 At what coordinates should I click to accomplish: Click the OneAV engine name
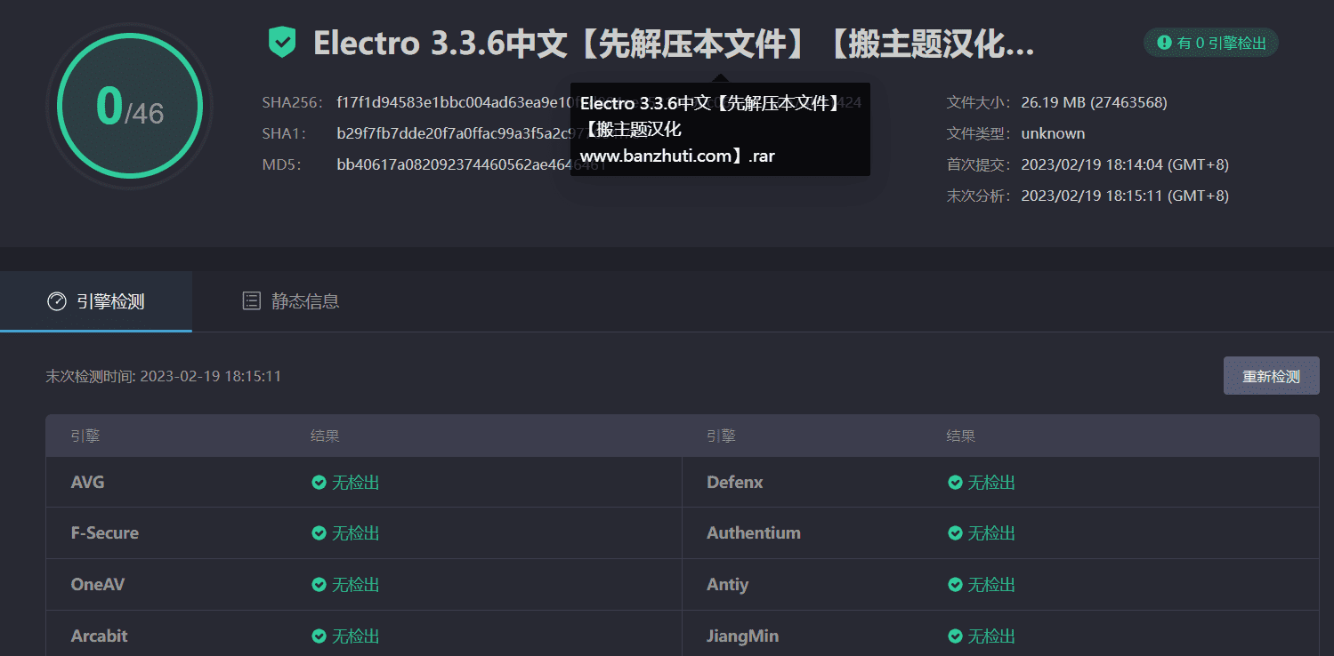[x=97, y=585]
